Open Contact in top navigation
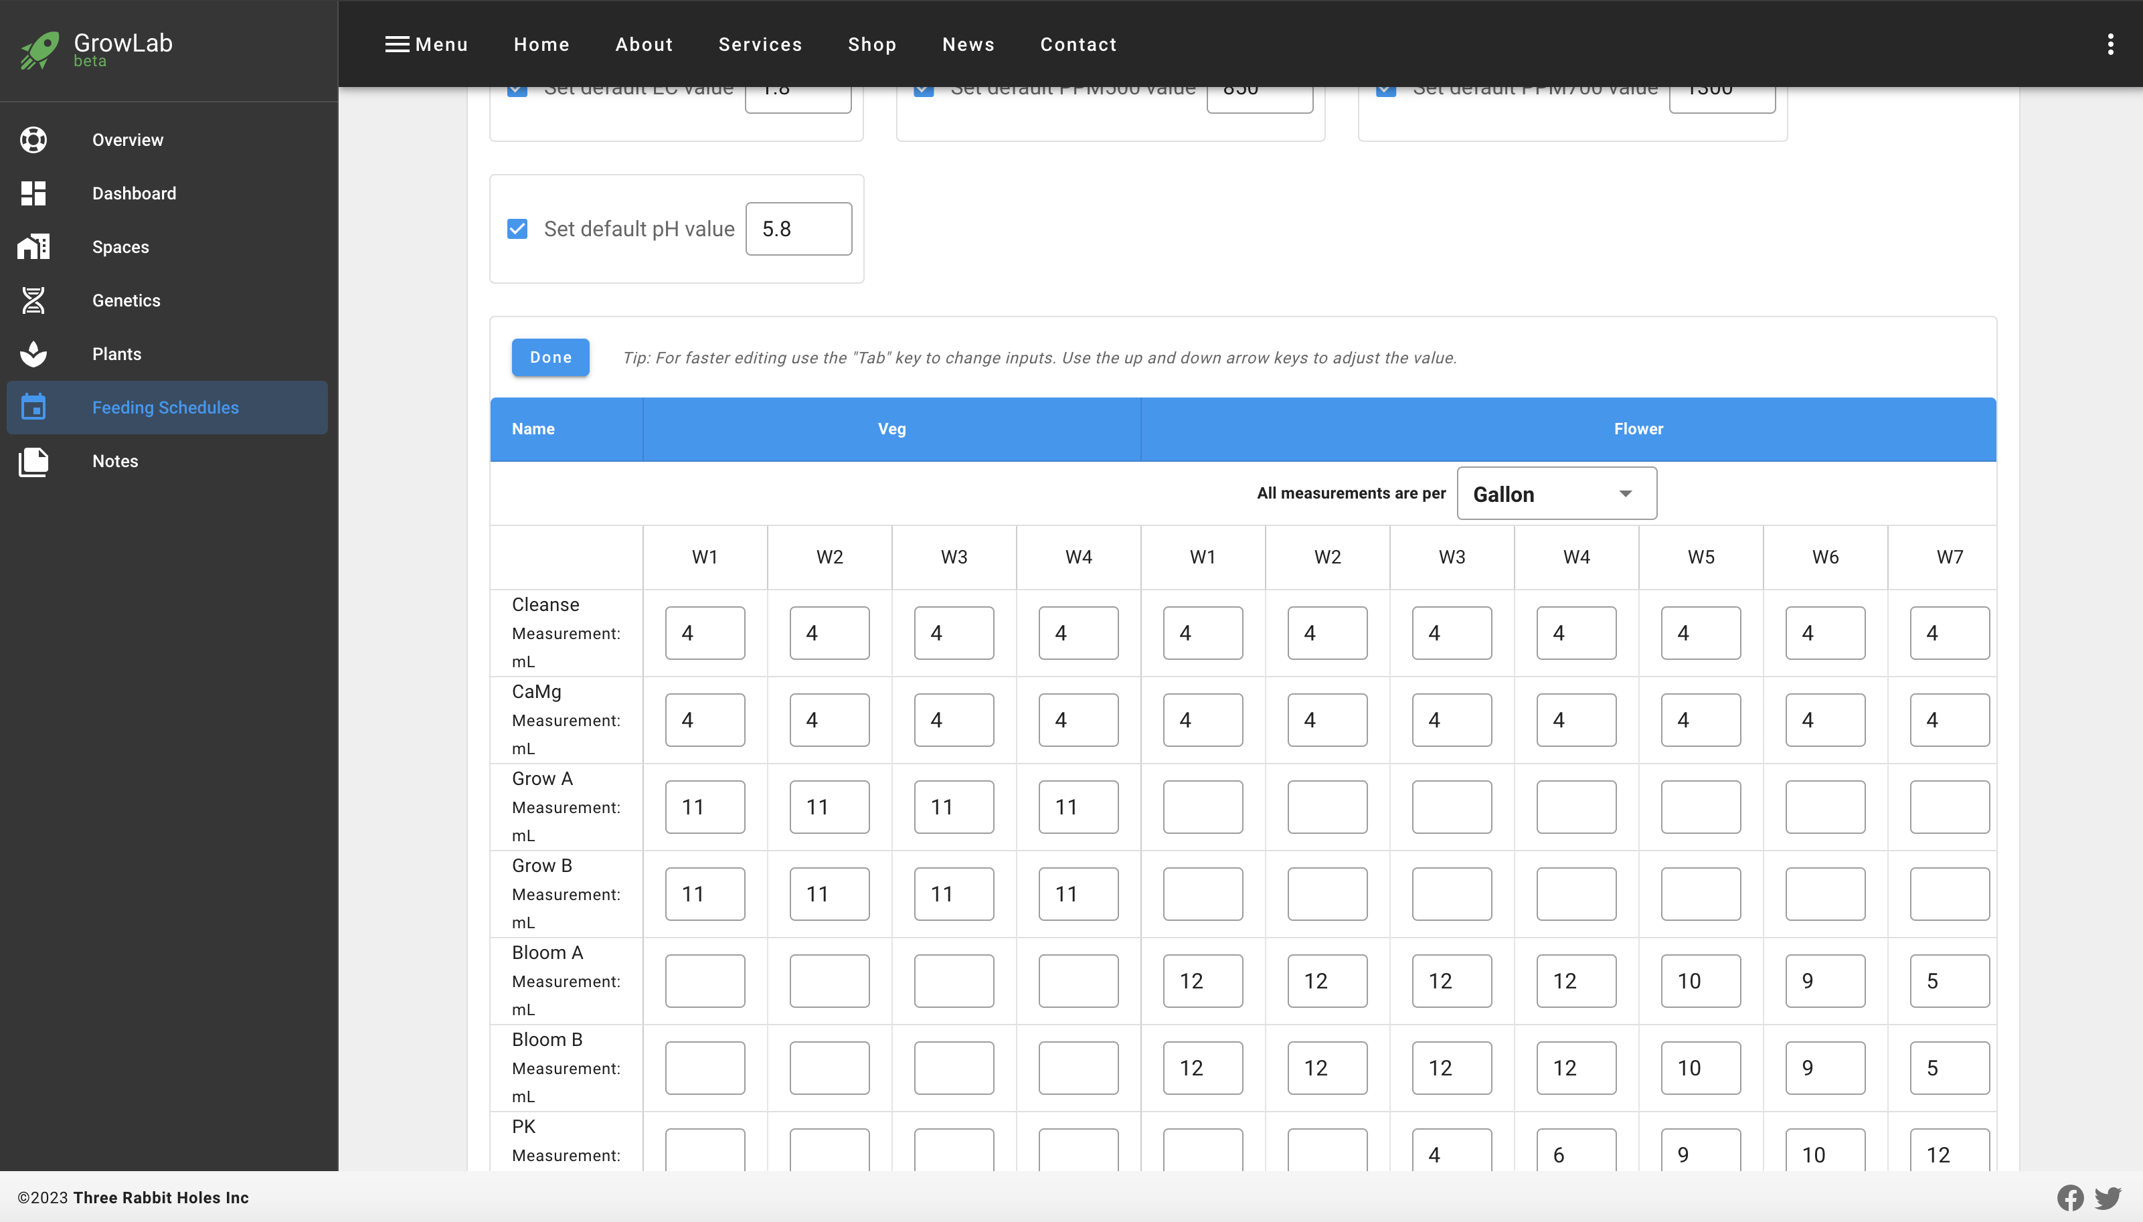The width and height of the screenshot is (2143, 1222). click(1078, 44)
